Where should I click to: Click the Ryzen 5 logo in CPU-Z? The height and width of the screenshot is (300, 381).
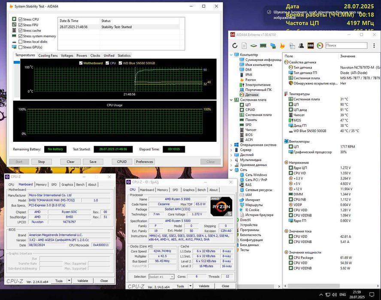tap(221, 207)
